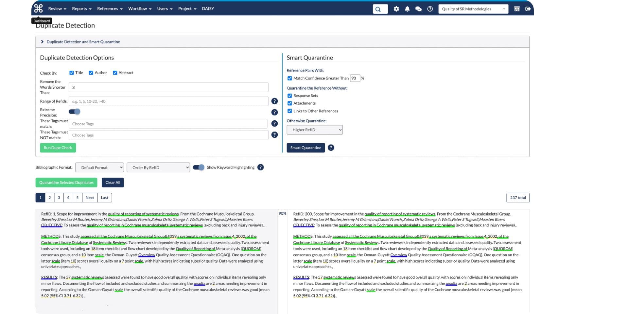Click the Range of Refids input field
Screen dimensions: 628x314
click(x=168, y=101)
